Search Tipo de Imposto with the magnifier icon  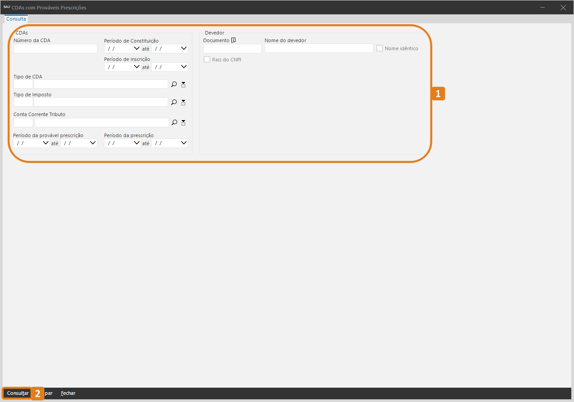(174, 102)
